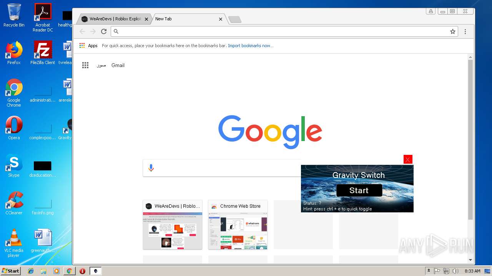Open the Apps bookmarks shortcut
Screen dimensions: 492x276
point(88,46)
